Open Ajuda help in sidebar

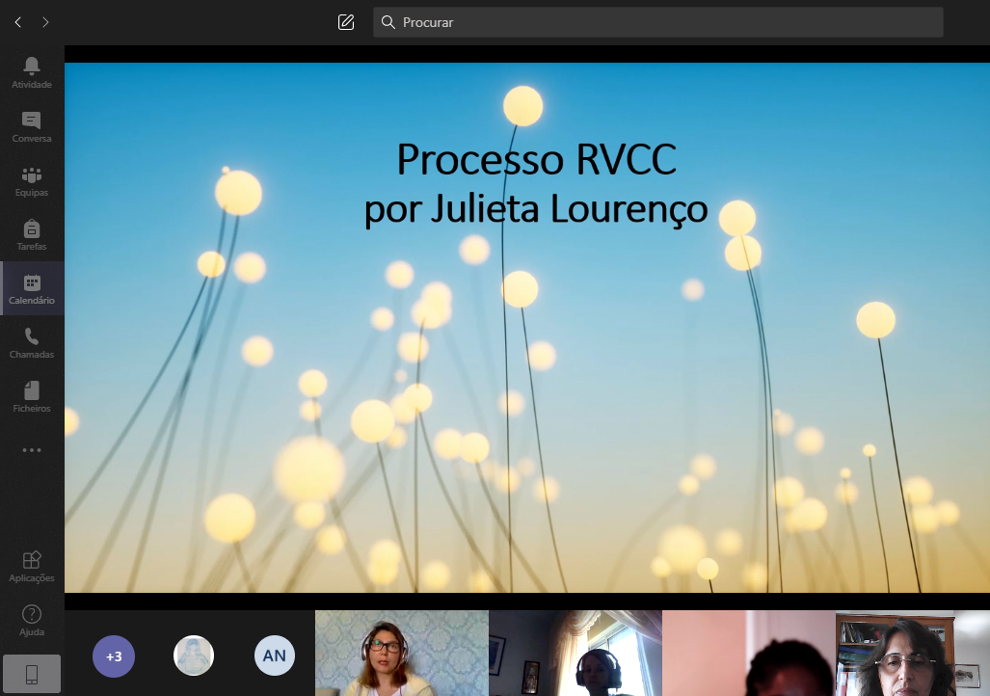point(32,620)
